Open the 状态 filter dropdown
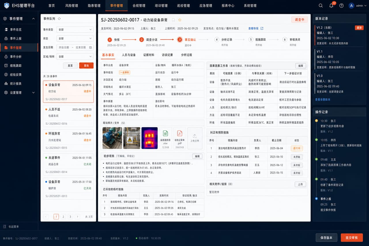This screenshot has height=246, width=369. point(75,38)
